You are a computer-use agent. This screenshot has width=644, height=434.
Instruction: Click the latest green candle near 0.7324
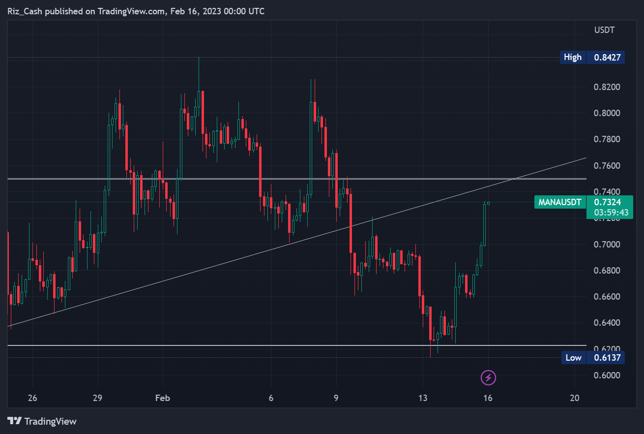click(x=488, y=202)
